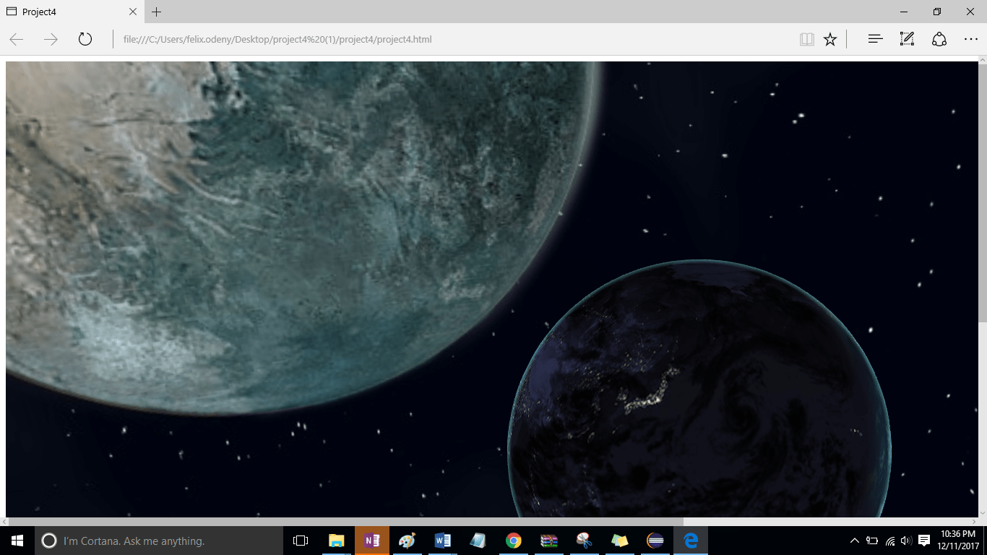Click the vertical scrollbar up arrow
Screen dimensions: 987x555
982,60
